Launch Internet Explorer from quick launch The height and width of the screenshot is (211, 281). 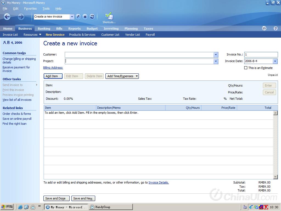(20, 207)
